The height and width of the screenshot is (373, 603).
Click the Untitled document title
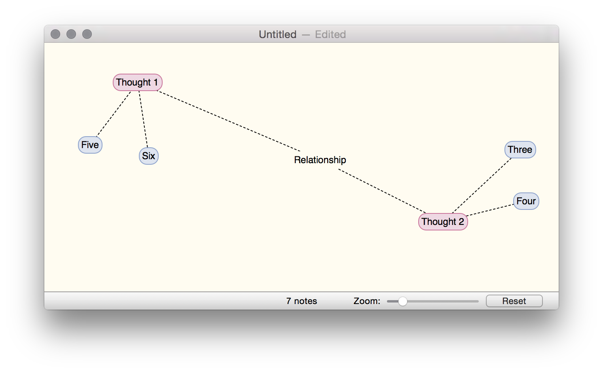[x=277, y=34]
